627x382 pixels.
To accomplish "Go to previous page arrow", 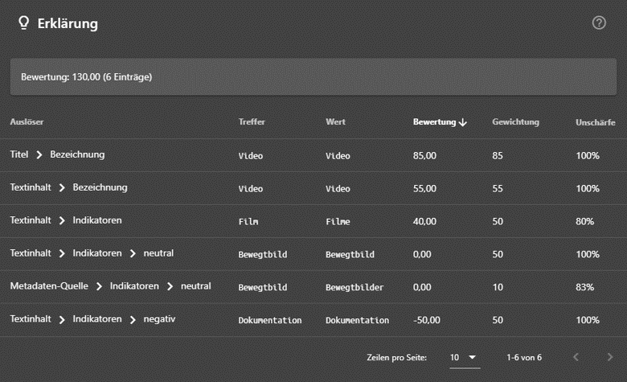I will 576,357.
